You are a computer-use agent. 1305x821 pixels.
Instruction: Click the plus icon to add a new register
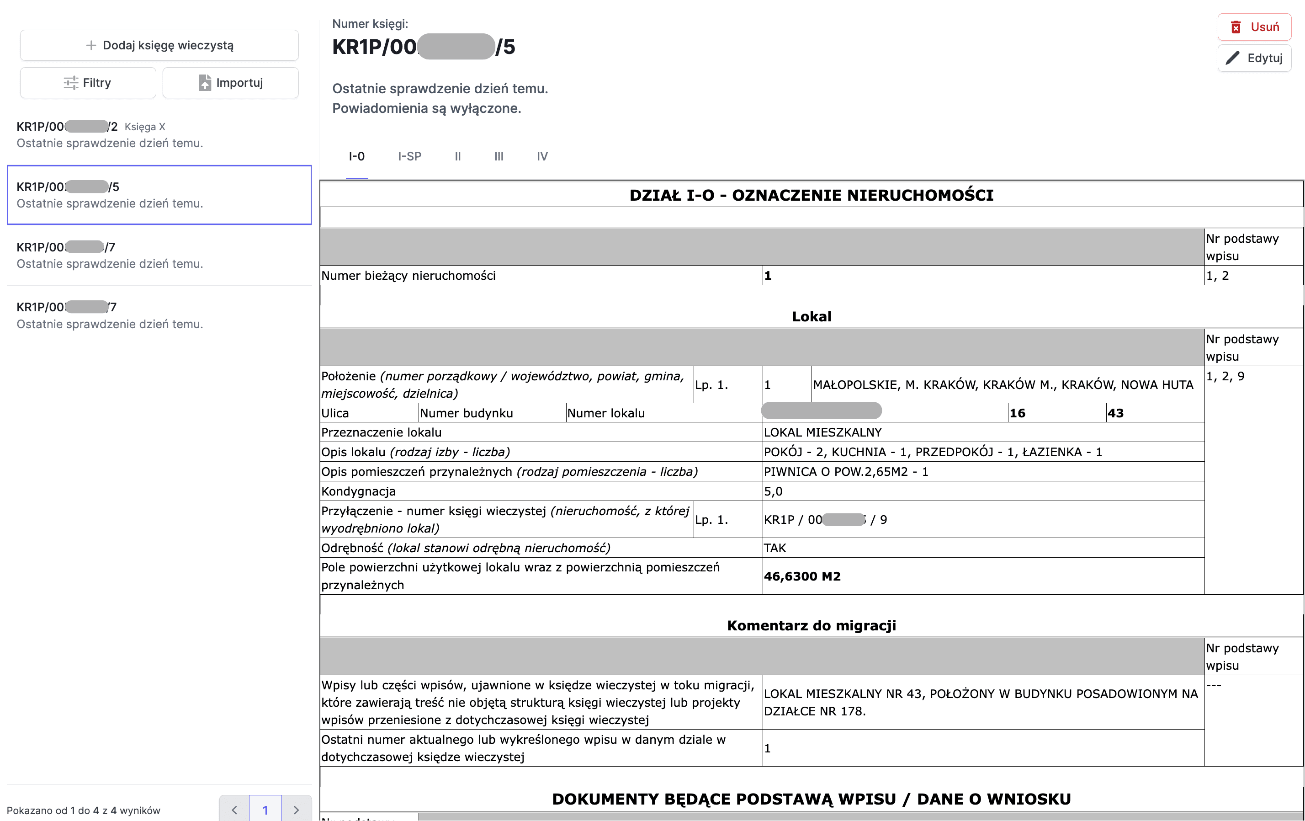click(91, 45)
